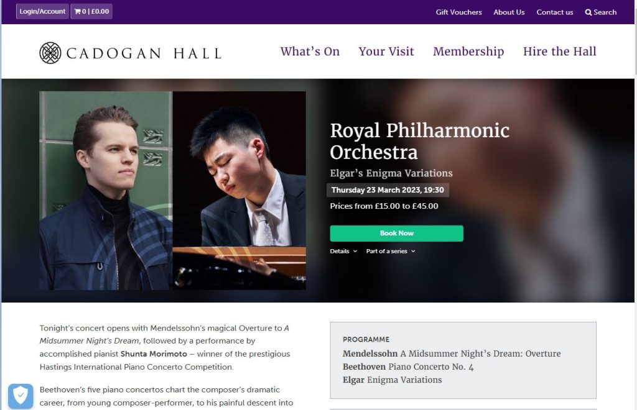Open the Login/Account page

pos(42,11)
